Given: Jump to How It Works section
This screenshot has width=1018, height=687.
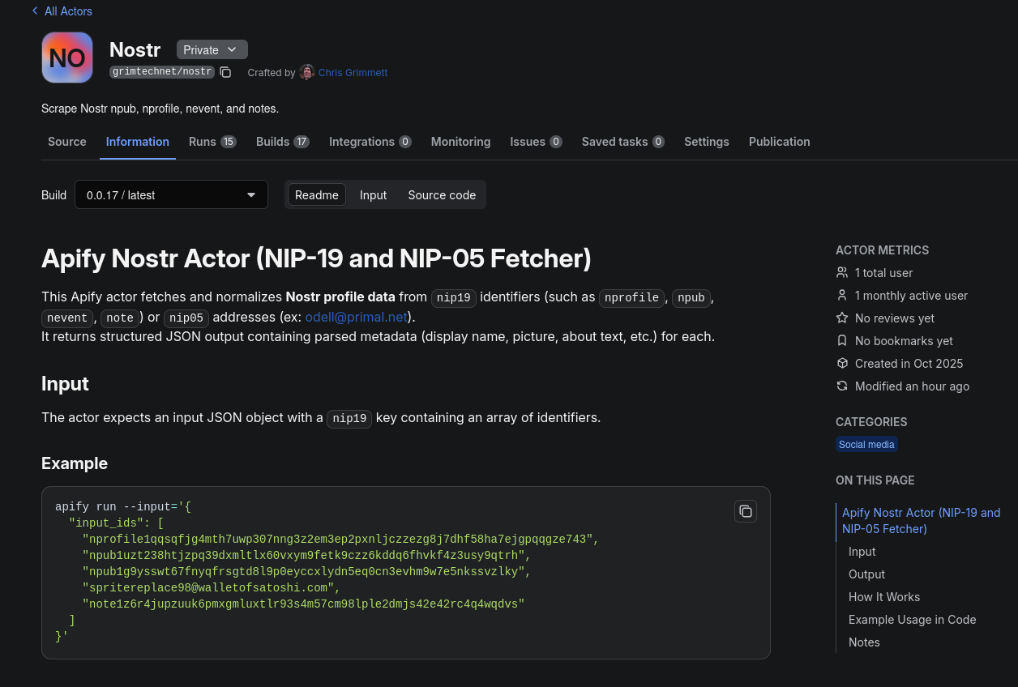Looking at the screenshot, I should point(883,597).
